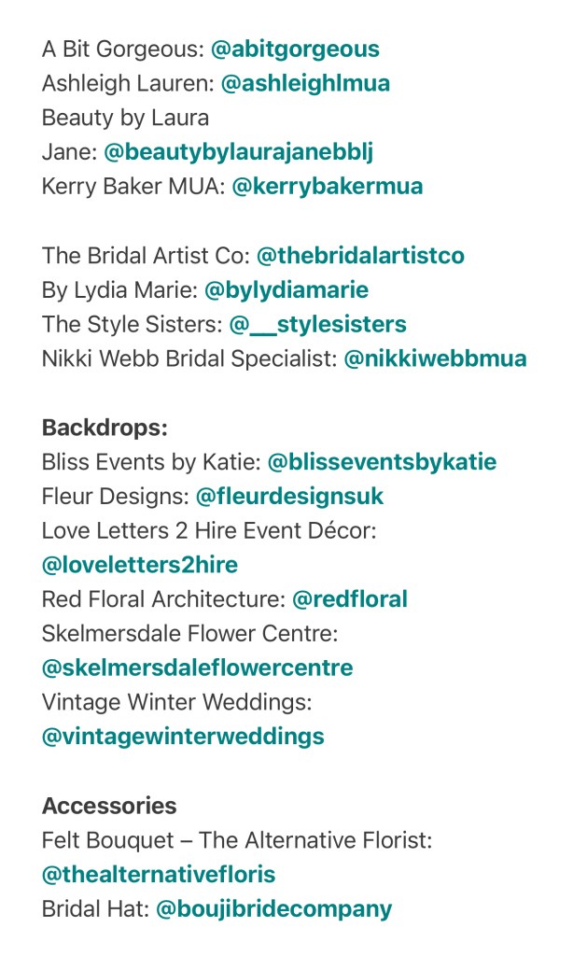Open the @abitgorgeous profile link
587x956 pixels.
[295, 49]
